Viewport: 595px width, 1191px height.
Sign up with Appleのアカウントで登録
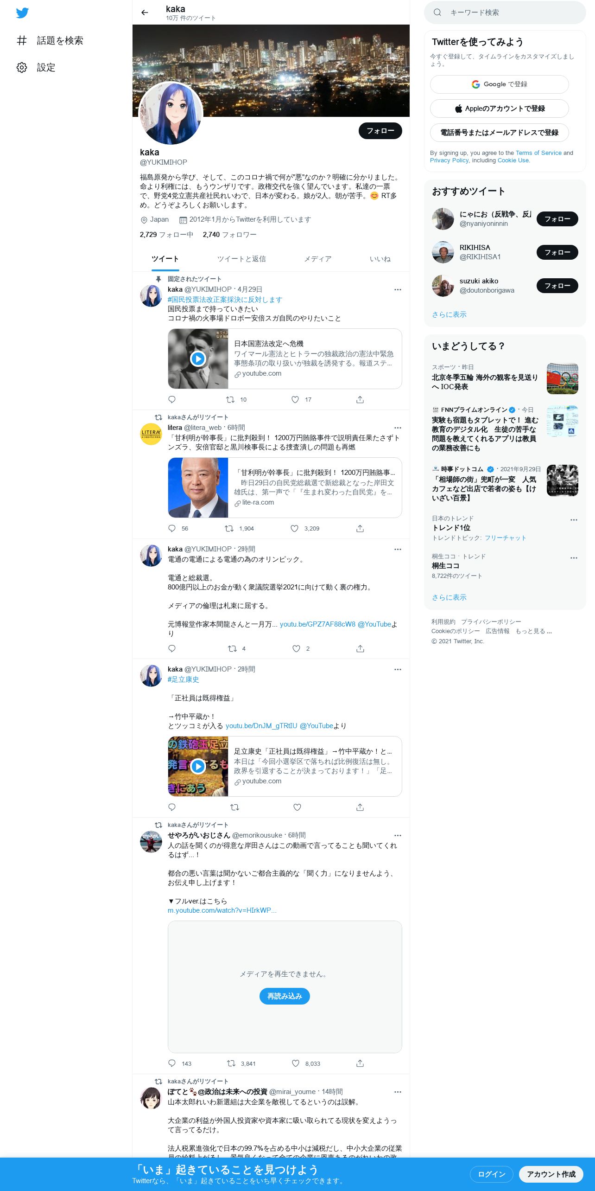[499, 109]
